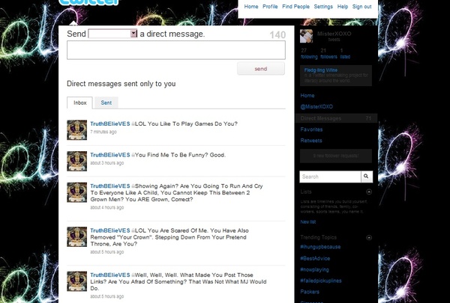Focus the sidebar Search field

point(329,177)
